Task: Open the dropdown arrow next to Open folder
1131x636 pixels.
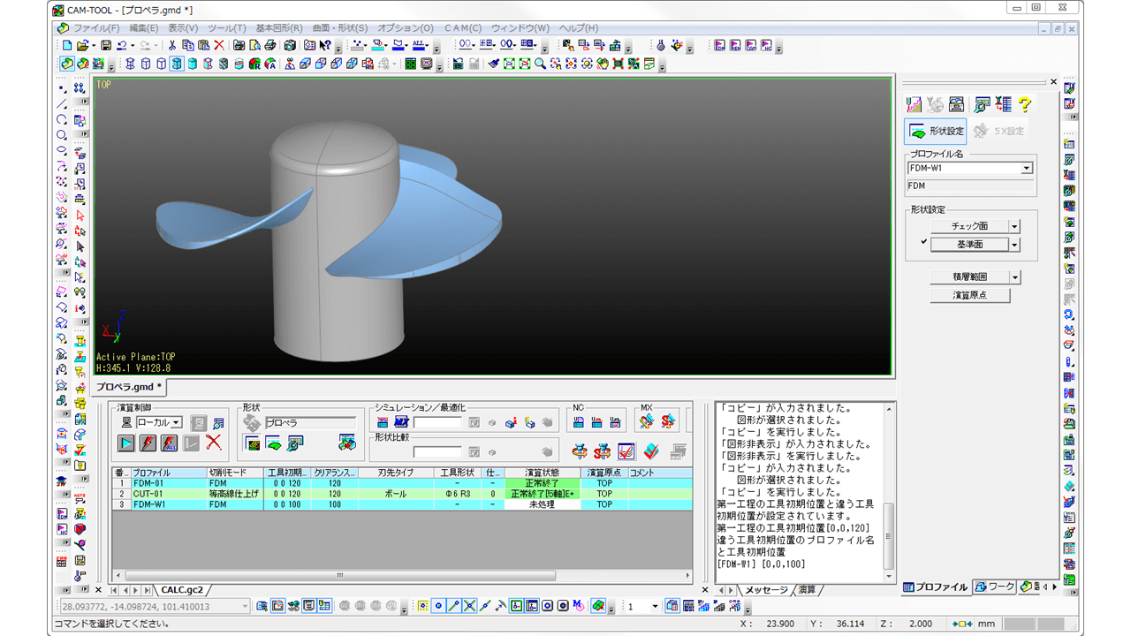Action: click(92, 45)
